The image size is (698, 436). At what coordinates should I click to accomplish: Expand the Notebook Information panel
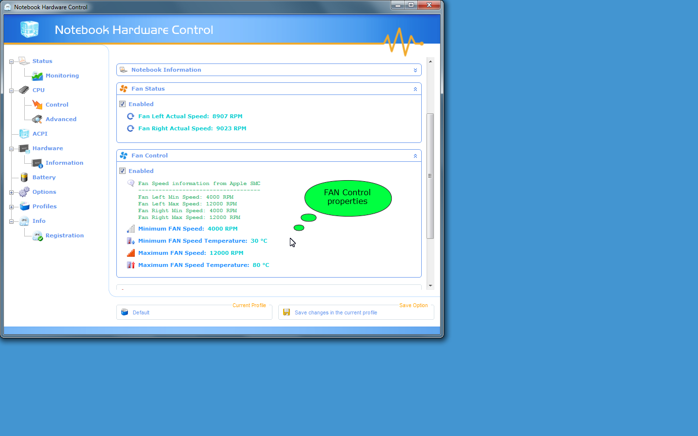click(x=415, y=70)
